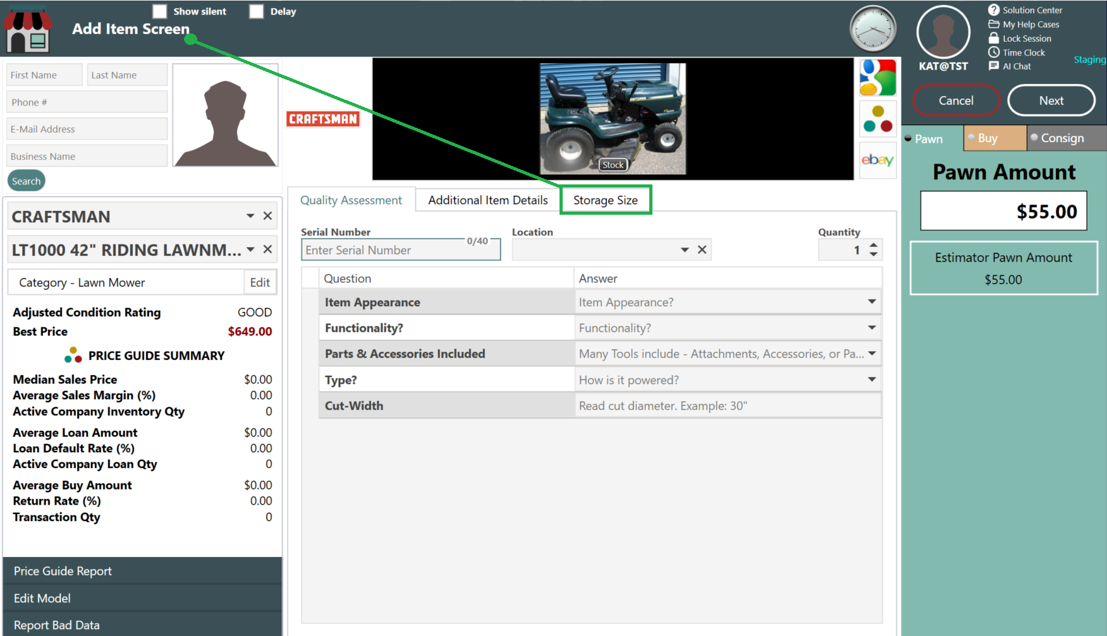Switch to Storage Size tab

click(x=606, y=200)
